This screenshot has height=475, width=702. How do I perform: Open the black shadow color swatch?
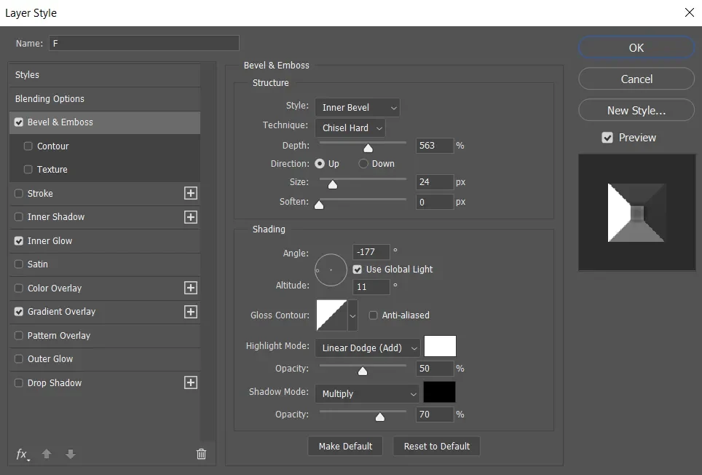pos(440,393)
